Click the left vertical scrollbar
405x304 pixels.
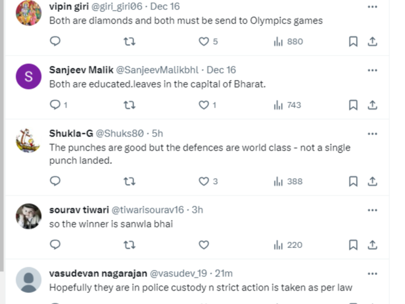[x=2, y=135]
